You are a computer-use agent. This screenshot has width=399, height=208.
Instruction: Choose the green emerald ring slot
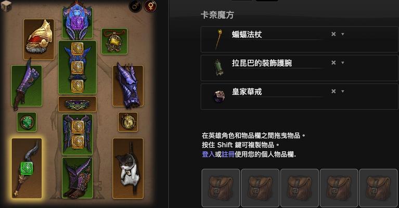[27, 122]
